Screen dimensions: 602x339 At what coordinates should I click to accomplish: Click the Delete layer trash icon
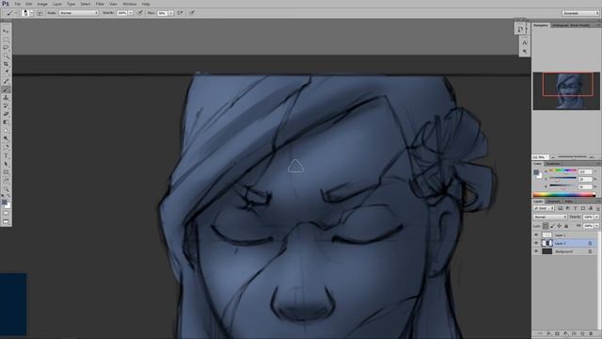pyautogui.click(x=591, y=334)
